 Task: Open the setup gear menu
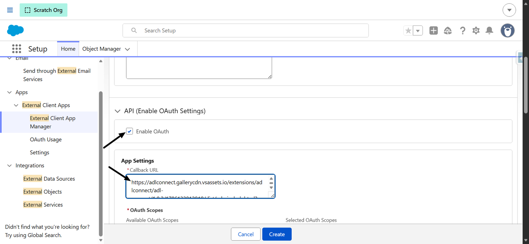476,31
